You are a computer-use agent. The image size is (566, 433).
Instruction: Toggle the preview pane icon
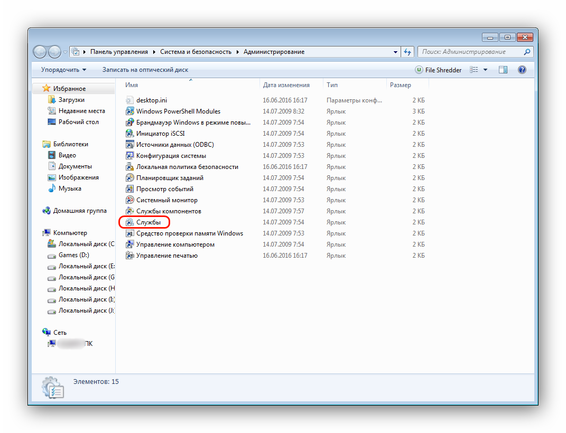[x=503, y=70]
